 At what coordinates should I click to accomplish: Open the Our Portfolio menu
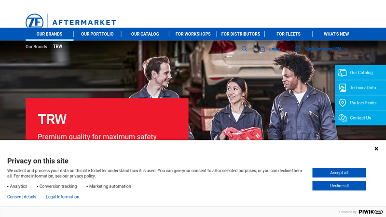[x=97, y=34]
